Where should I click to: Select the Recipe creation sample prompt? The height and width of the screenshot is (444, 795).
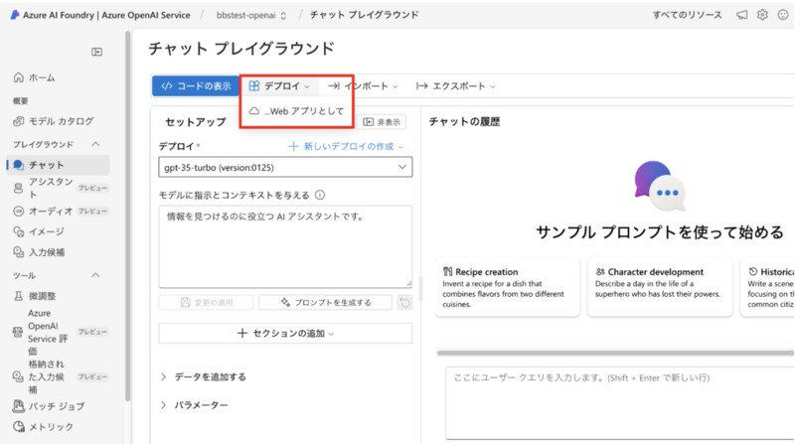click(508, 287)
